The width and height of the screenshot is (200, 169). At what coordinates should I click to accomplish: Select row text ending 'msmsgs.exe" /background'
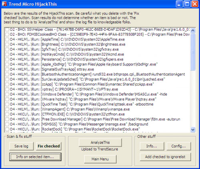(x=79, y=124)
